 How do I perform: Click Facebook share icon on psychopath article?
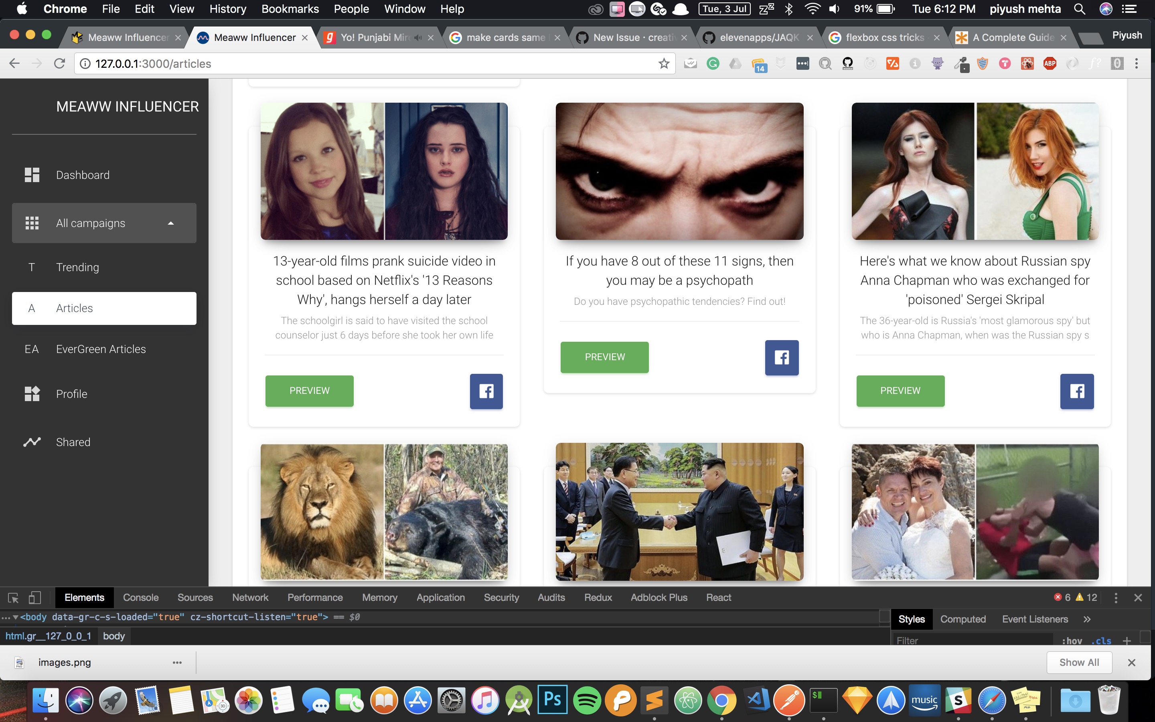(781, 357)
